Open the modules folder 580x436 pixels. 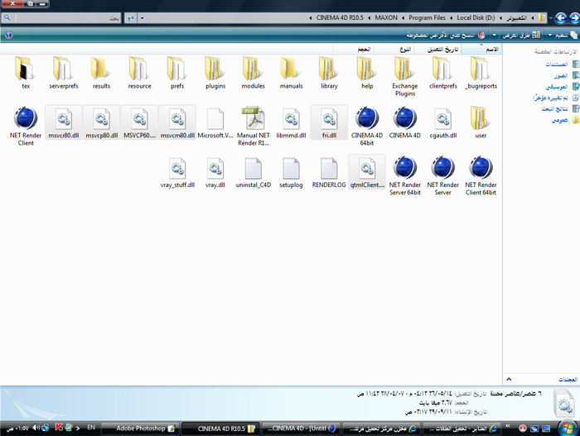(x=253, y=73)
